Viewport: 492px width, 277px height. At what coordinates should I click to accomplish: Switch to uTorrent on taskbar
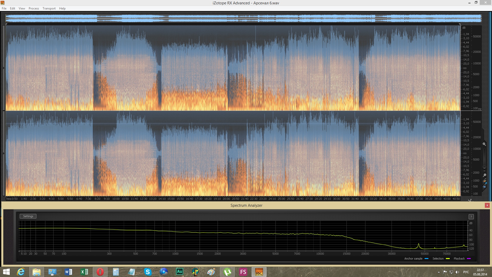pyautogui.click(x=227, y=272)
